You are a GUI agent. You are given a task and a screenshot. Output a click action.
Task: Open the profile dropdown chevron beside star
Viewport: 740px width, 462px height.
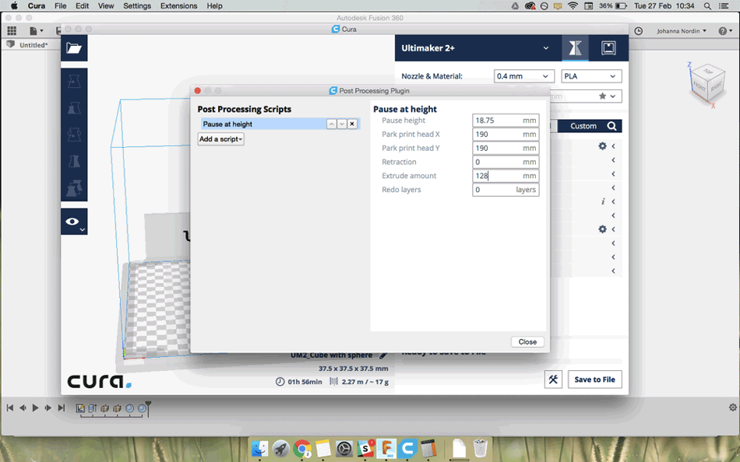[x=612, y=96]
